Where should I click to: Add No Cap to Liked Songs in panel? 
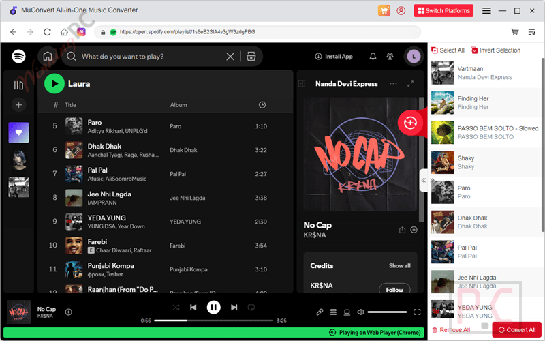point(414,230)
